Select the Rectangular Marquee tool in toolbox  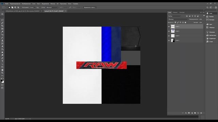click(x=2, y=17)
